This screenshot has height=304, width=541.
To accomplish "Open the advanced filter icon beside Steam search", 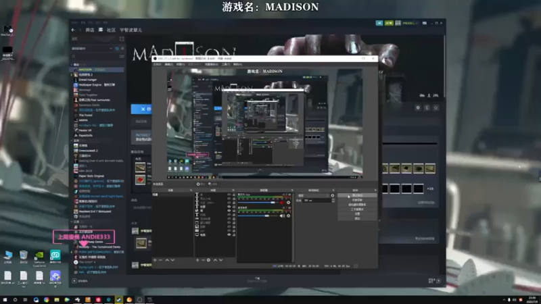I will [122, 56].
